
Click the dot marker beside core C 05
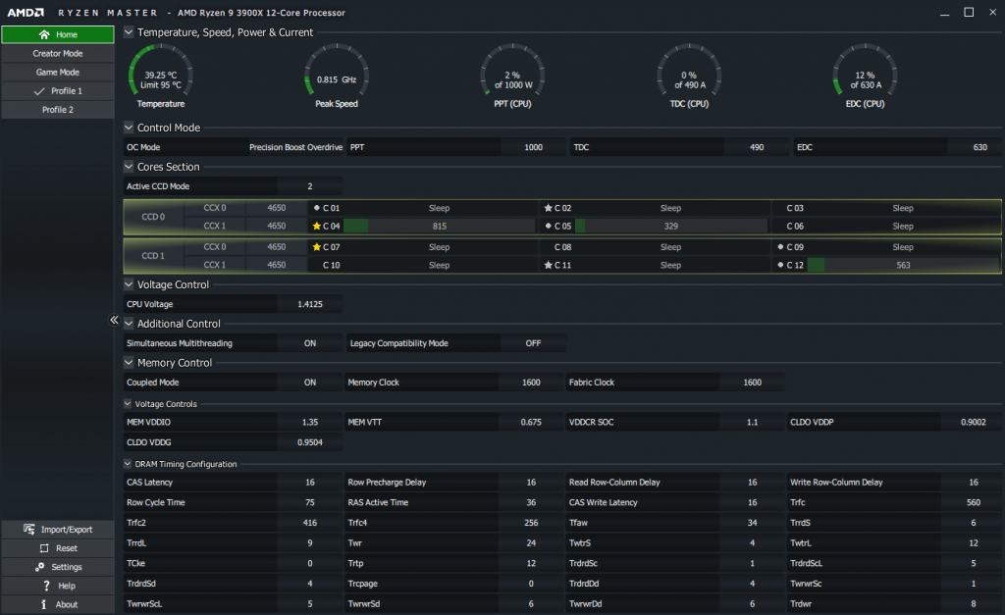[548, 226]
